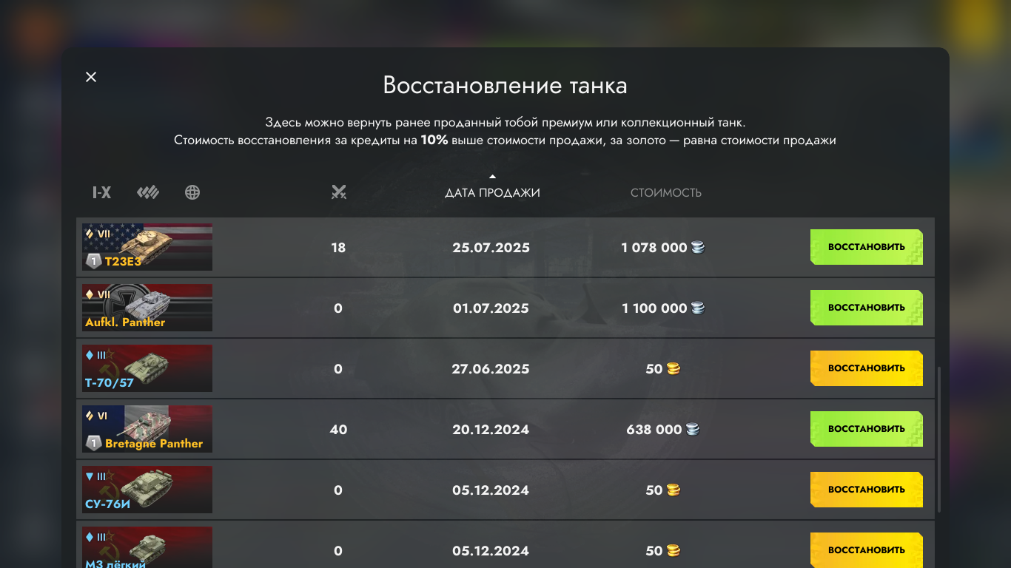Restore the T-70/57 for gold
1011x568 pixels.
click(x=866, y=368)
